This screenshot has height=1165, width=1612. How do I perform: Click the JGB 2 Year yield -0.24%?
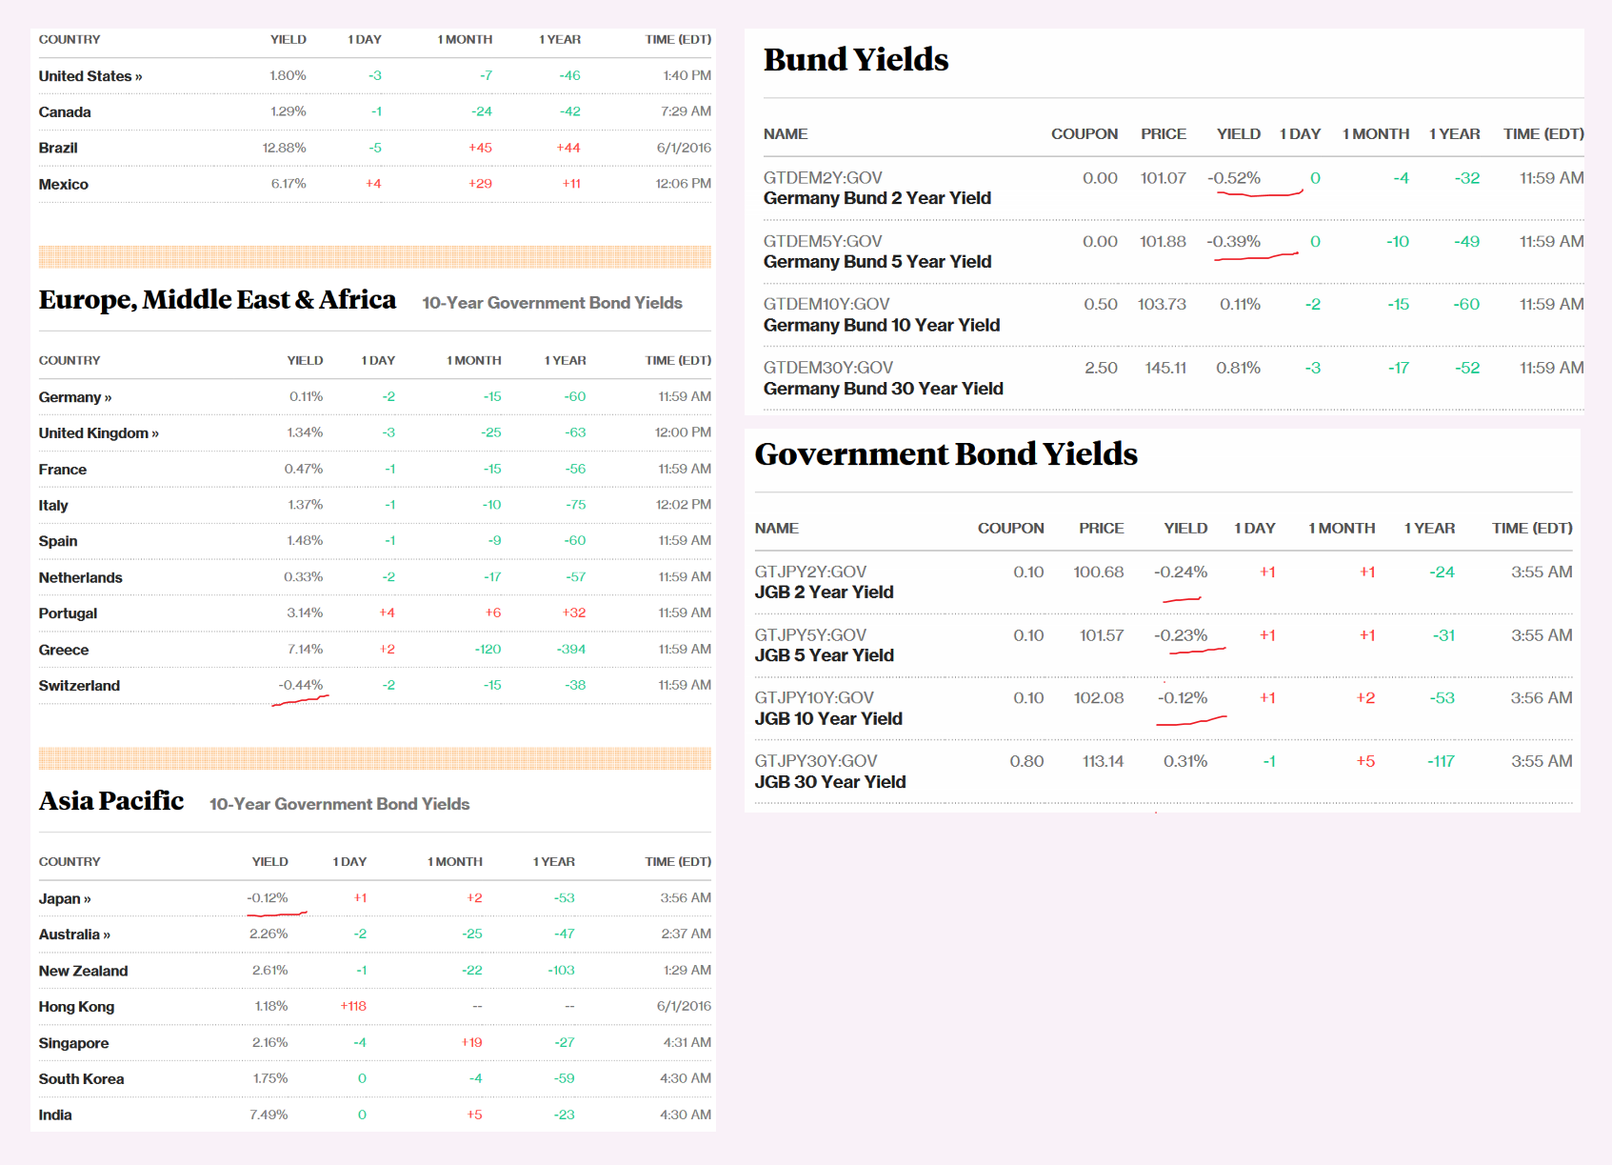[1181, 572]
